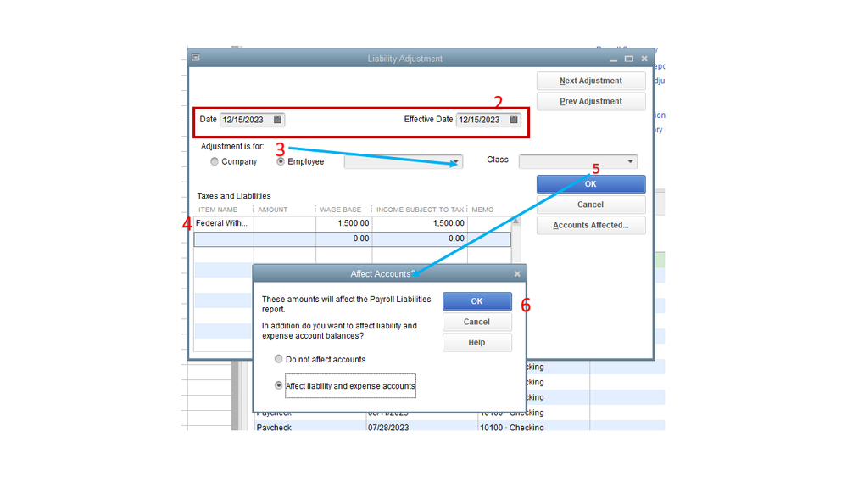Screen dimensions: 847x477
Task: Open the Date field calendar picker
Action: click(x=277, y=120)
